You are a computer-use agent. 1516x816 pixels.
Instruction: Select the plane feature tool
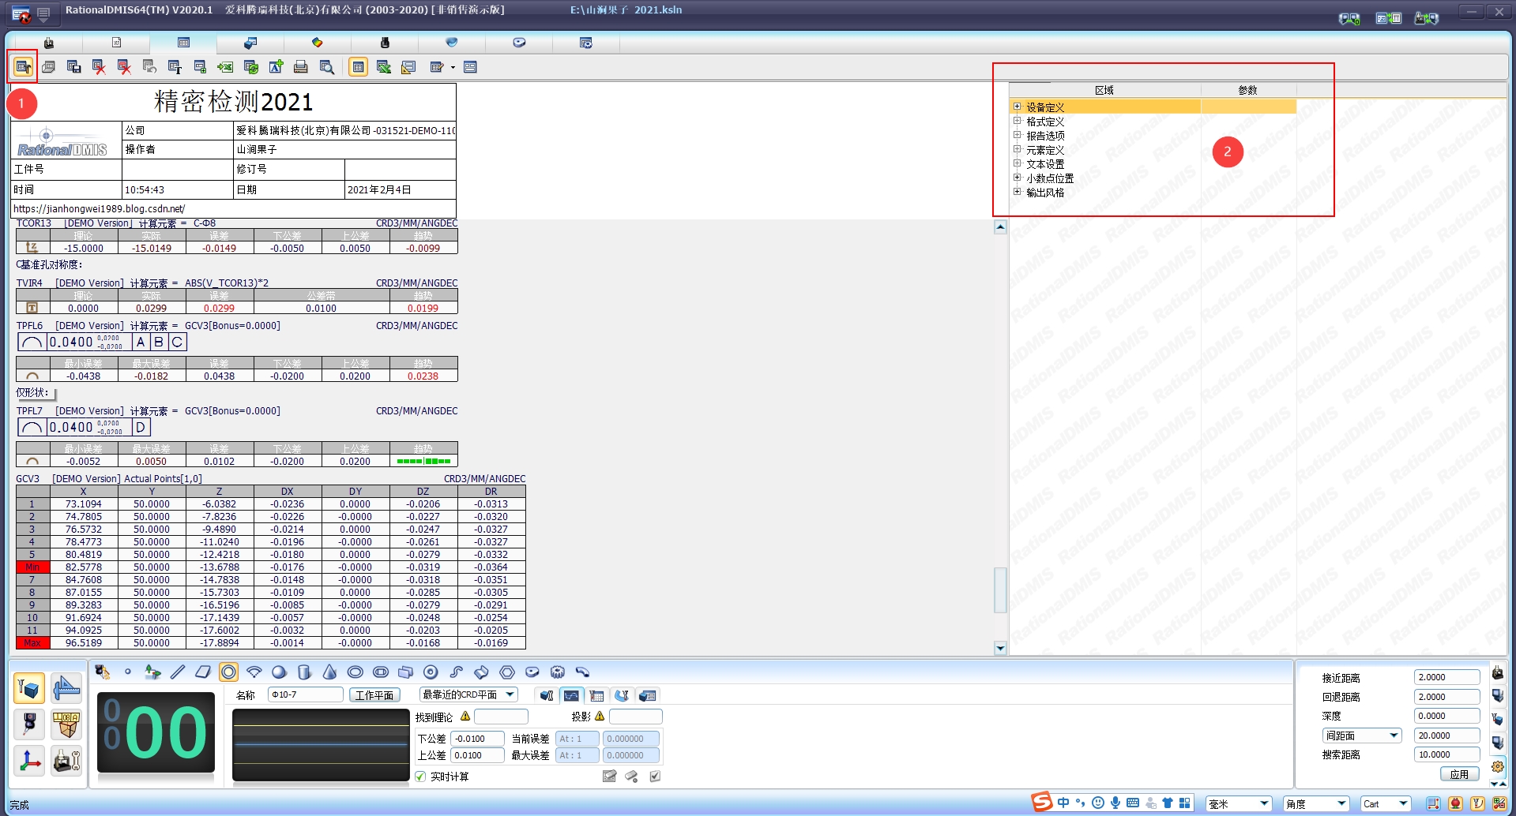(203, 672)
